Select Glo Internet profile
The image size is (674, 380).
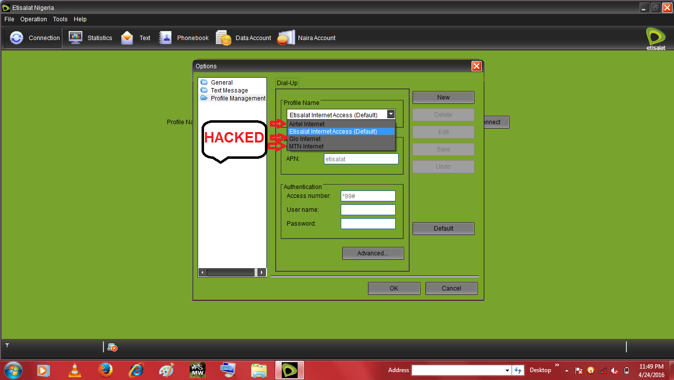pos(341,139)
